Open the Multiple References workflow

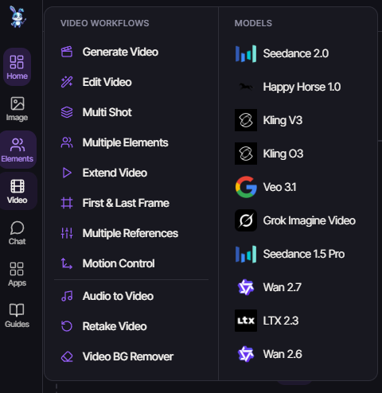(x=131, y=233)
